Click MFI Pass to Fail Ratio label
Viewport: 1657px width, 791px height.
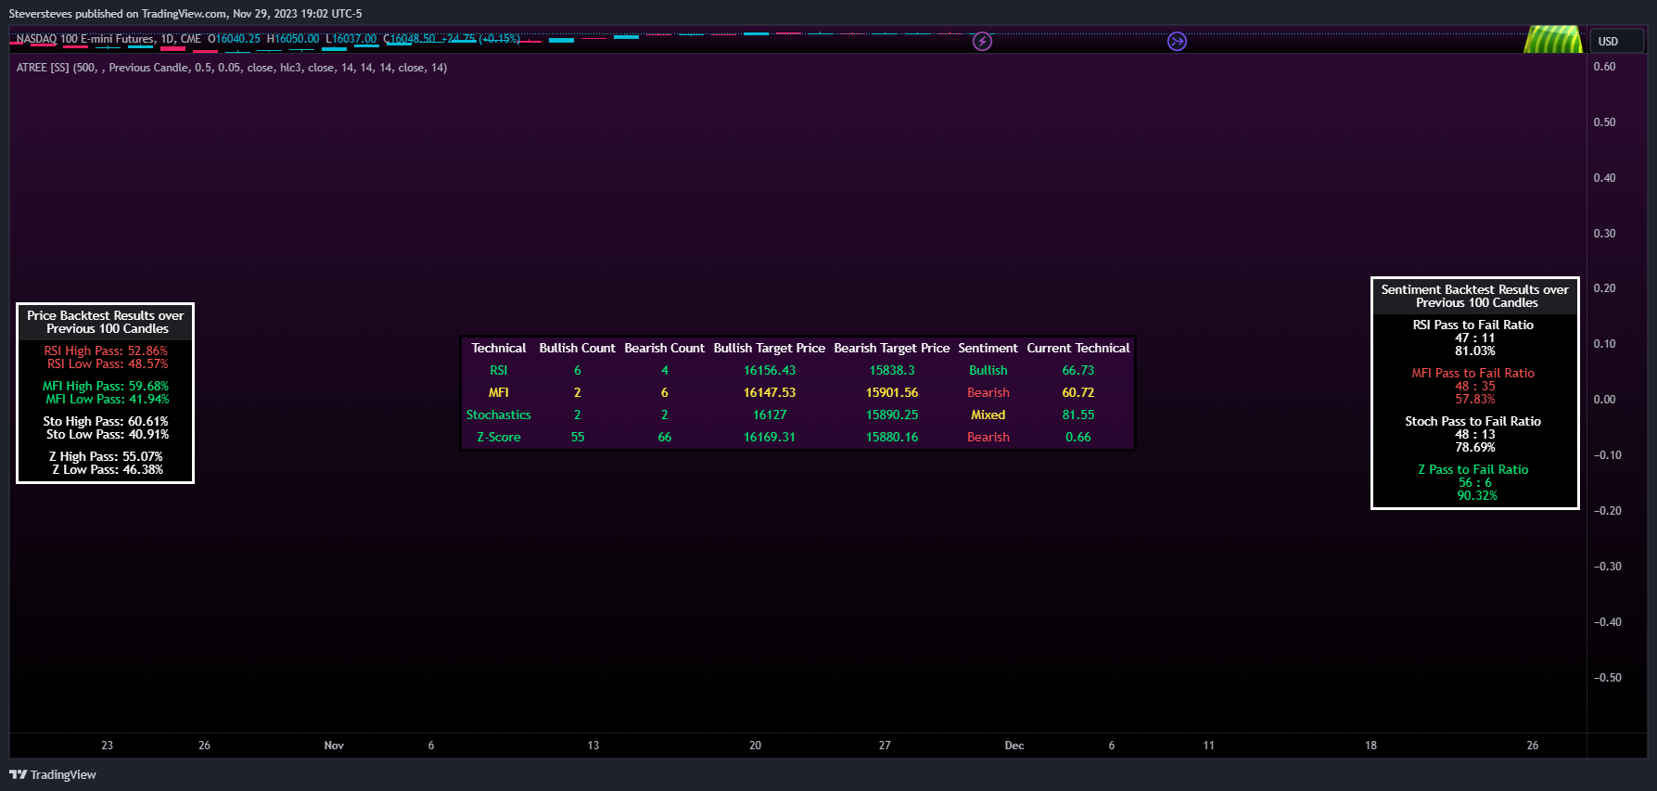coord(1473,373)
